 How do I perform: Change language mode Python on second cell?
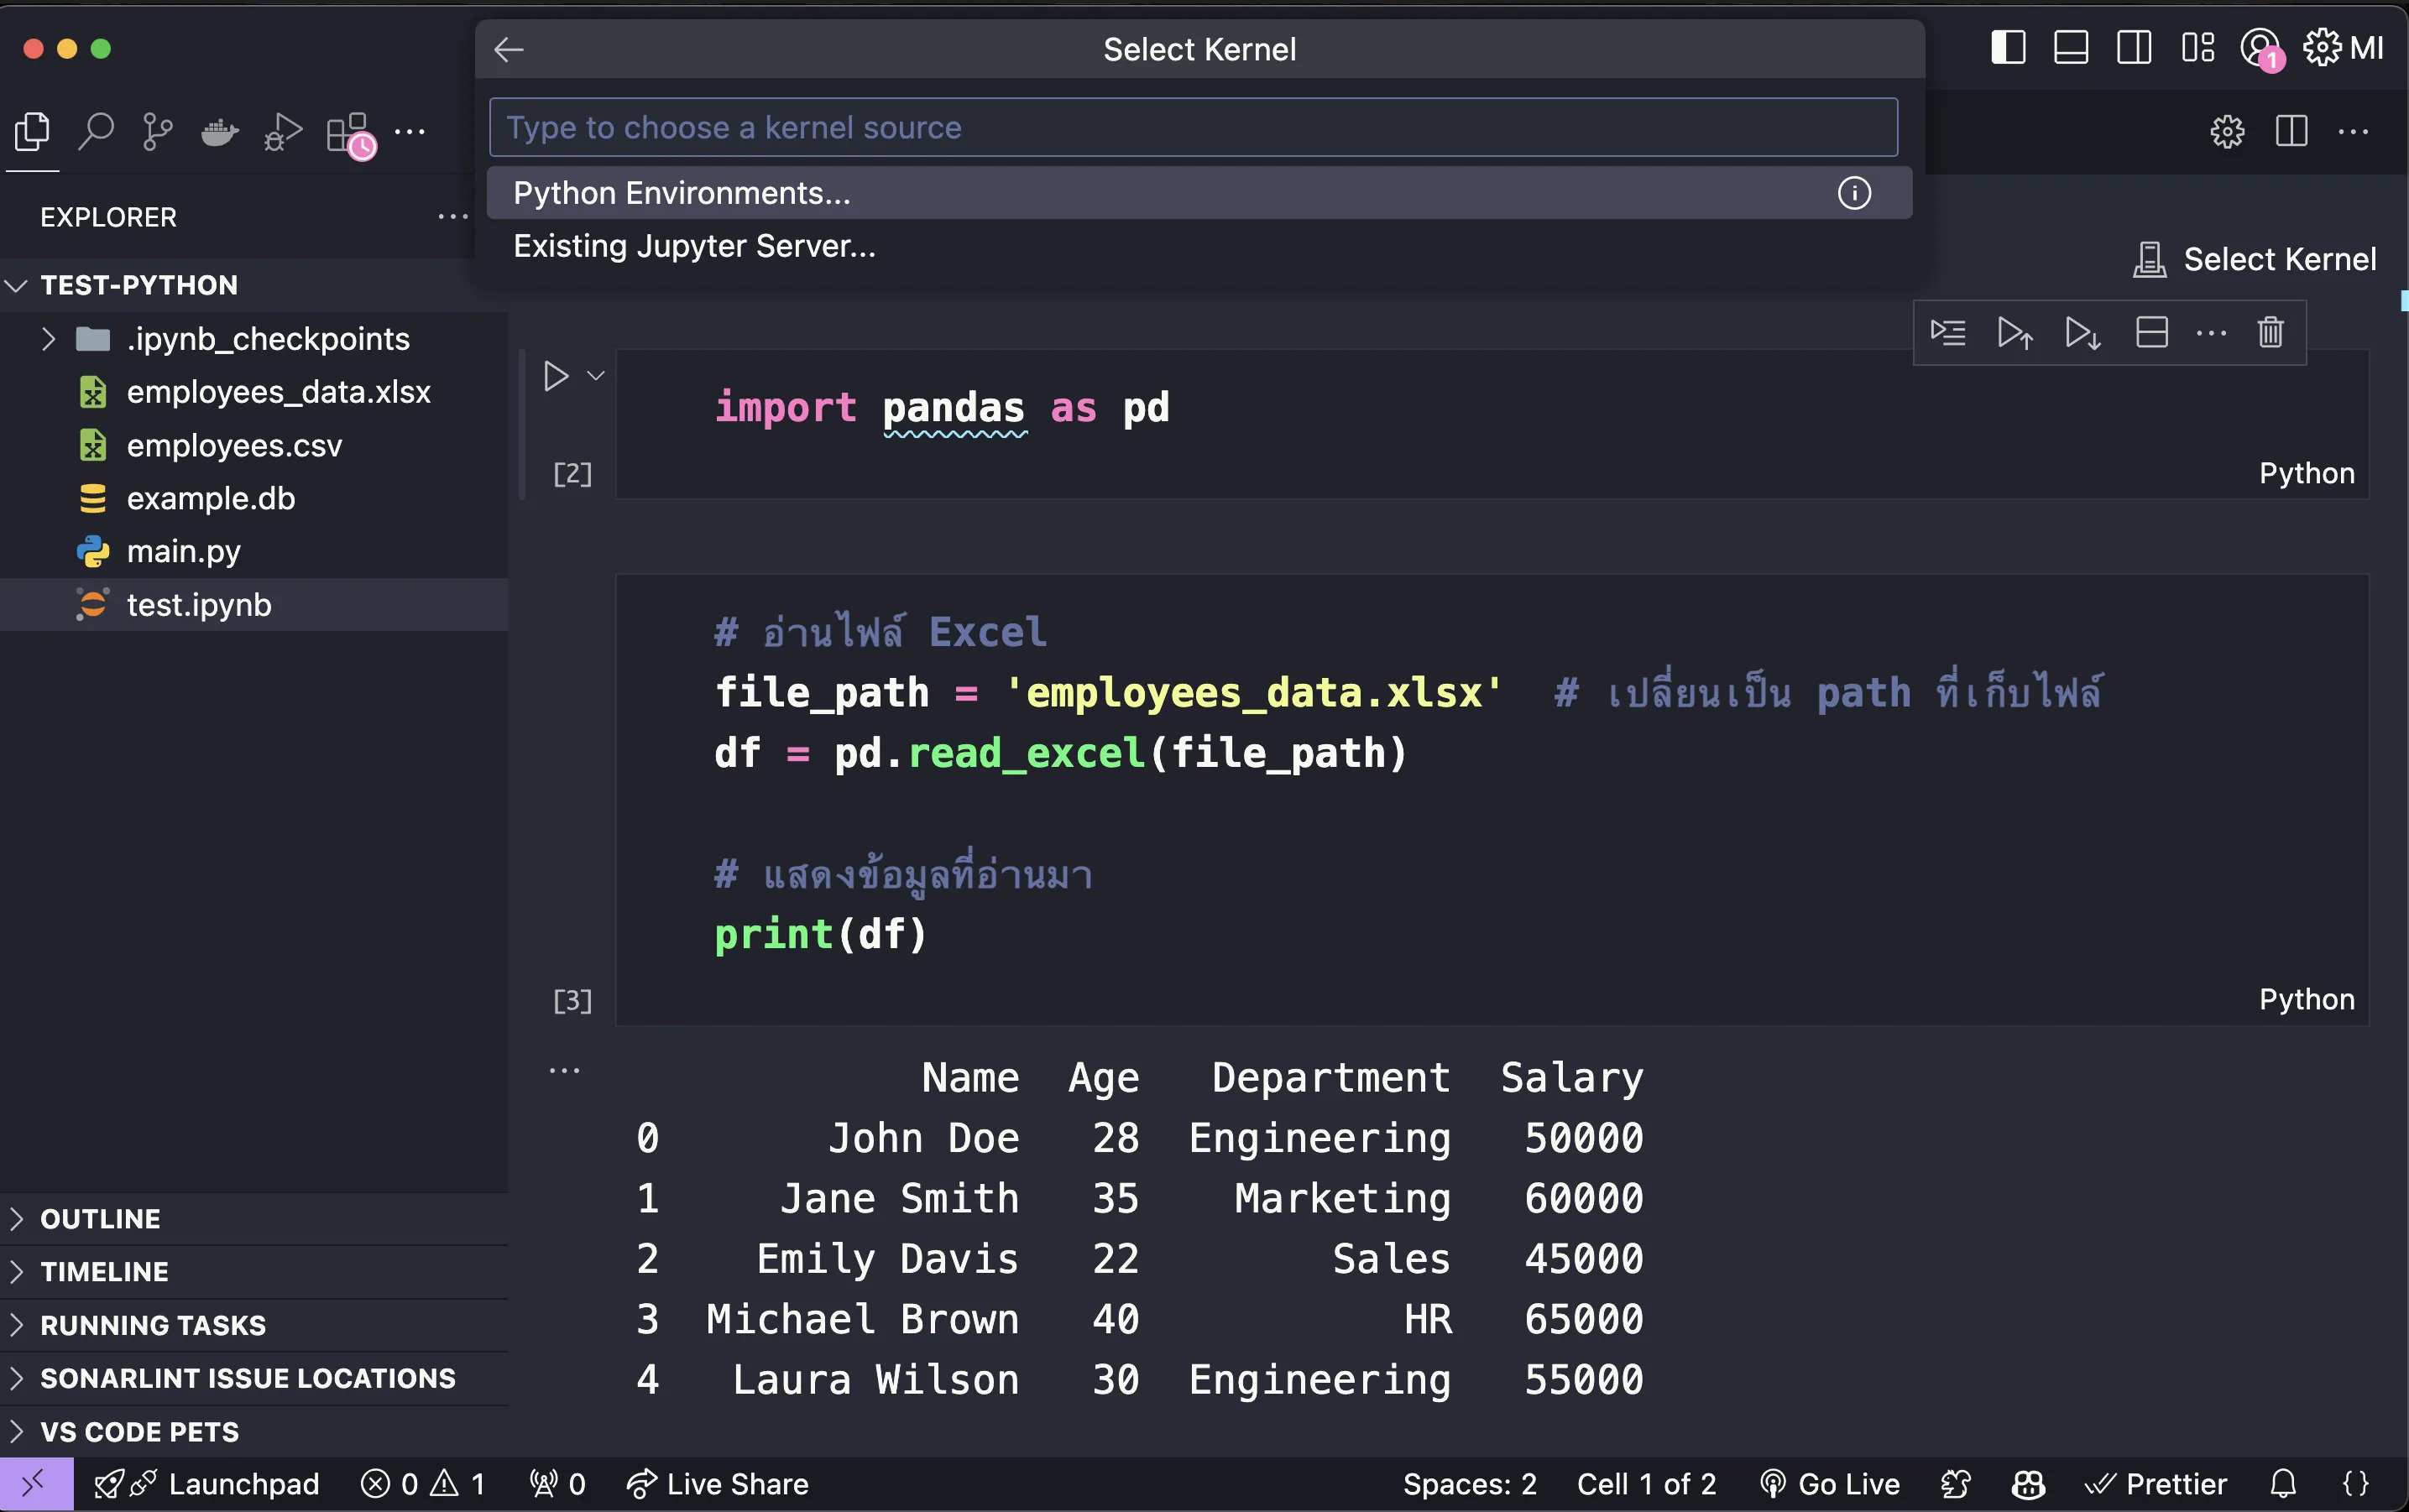[x=2307, y=999]
